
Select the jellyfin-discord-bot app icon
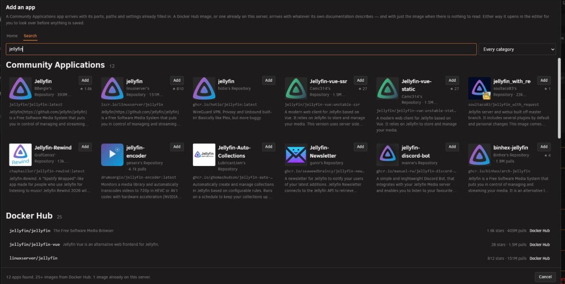pyautogui.click(x=387, y=155)
